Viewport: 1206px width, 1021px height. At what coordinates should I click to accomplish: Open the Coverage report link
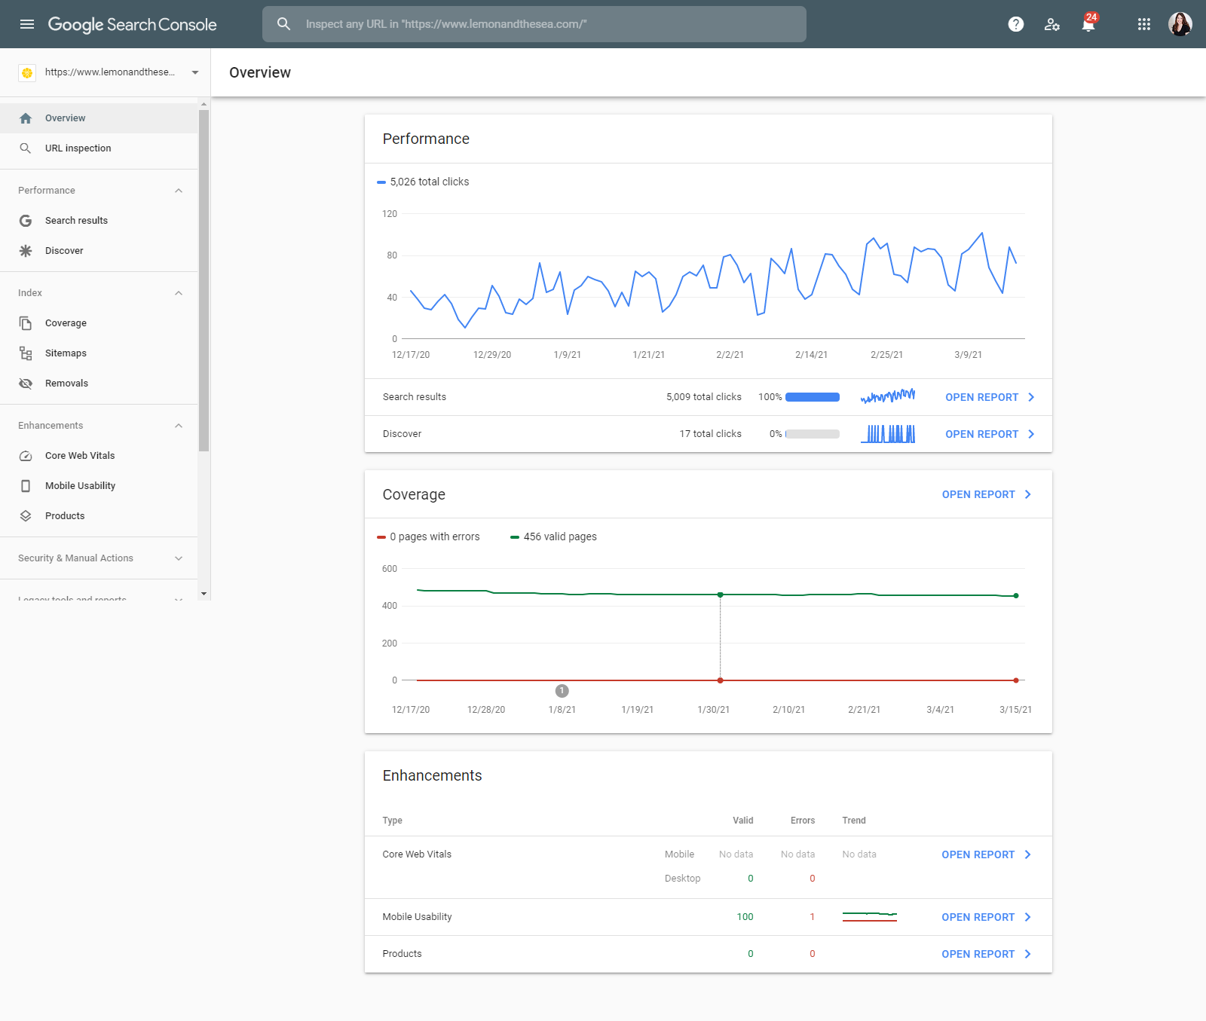click(987, 494)
